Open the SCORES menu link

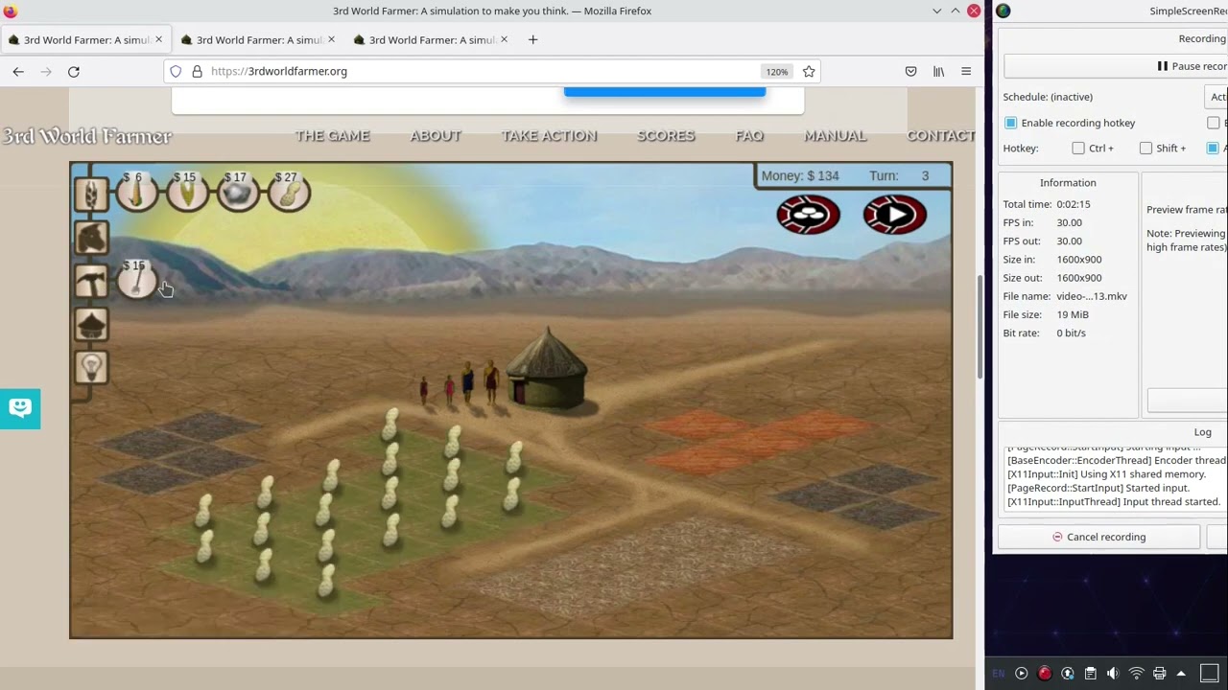666,135
